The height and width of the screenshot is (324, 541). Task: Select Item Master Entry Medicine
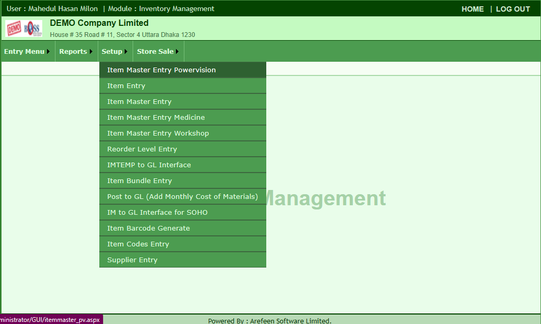[x=182, y=118]
